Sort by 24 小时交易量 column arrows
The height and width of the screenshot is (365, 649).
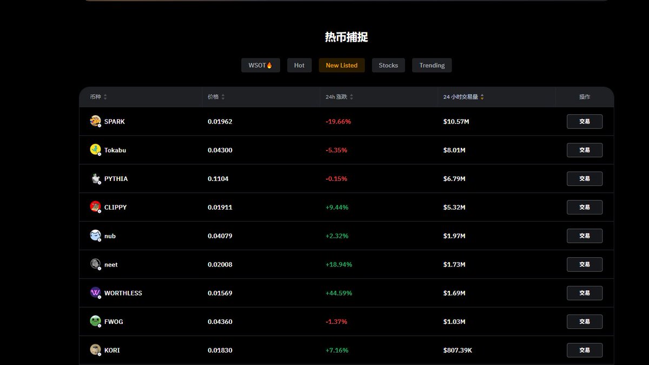click(482, 97)
